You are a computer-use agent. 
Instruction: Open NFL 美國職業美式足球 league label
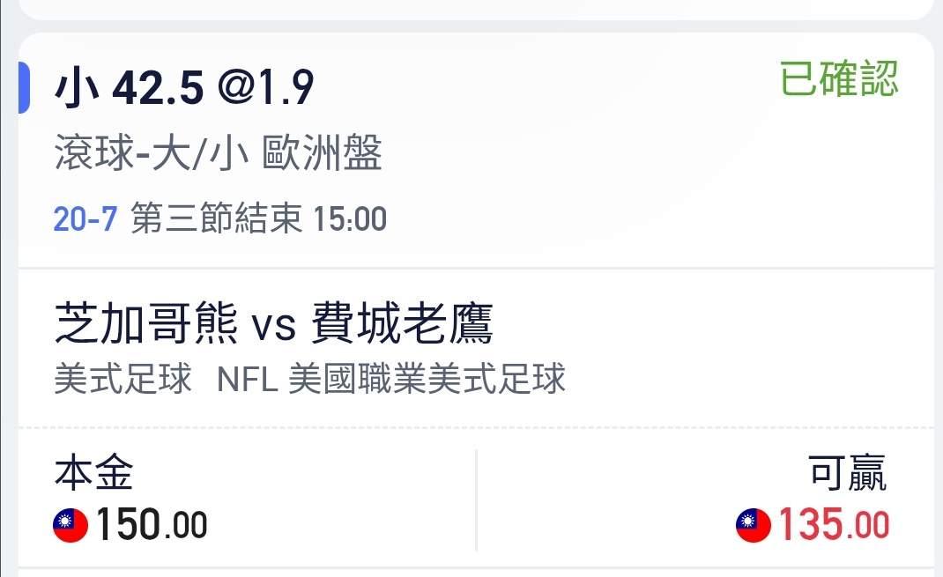tap(391, 379)
